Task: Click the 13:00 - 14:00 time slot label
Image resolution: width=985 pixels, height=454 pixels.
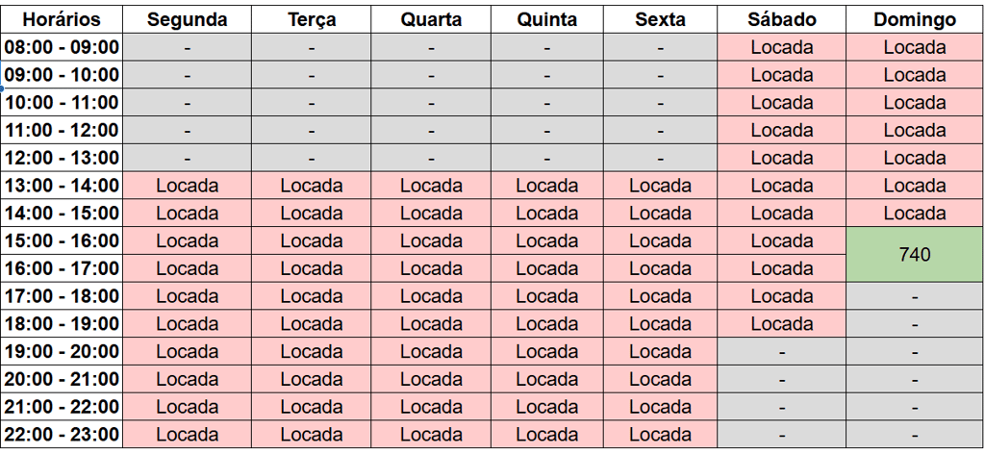Action: 62,186
